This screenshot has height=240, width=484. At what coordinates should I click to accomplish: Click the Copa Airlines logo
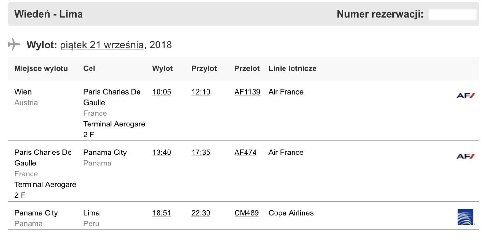coord(466,217)
